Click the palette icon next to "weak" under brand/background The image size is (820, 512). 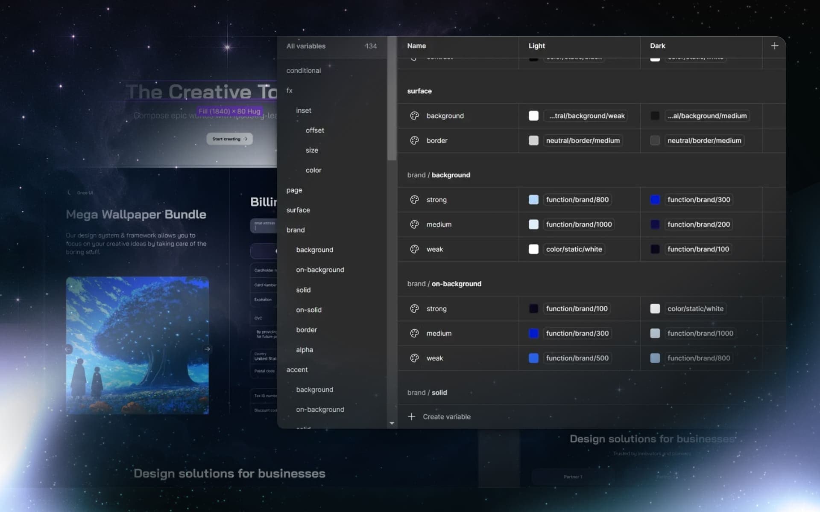[x=414, y=249]
